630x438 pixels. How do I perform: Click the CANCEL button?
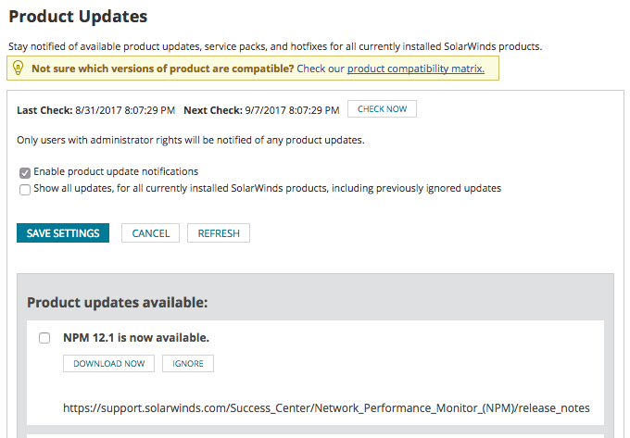(x=151, y=232)
